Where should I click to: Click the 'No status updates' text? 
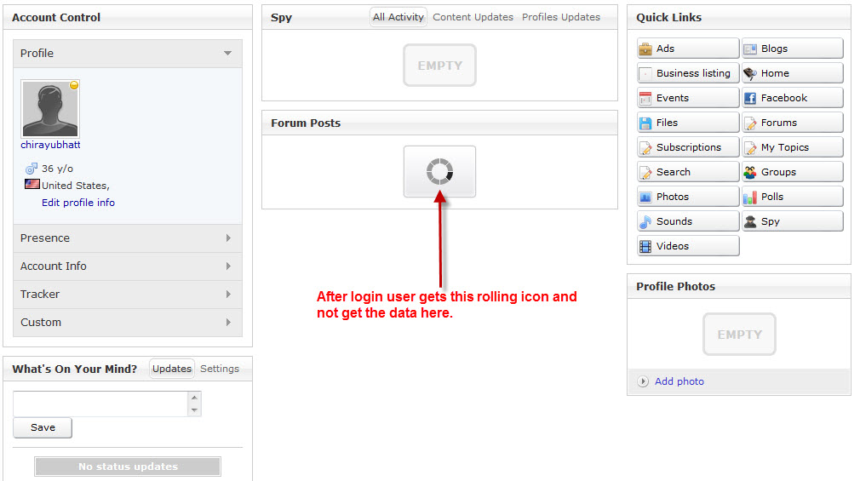128,467
